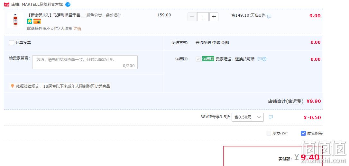
Task: Click 店铺合计(含运费) ¥9.90 total
Action: 294,101
